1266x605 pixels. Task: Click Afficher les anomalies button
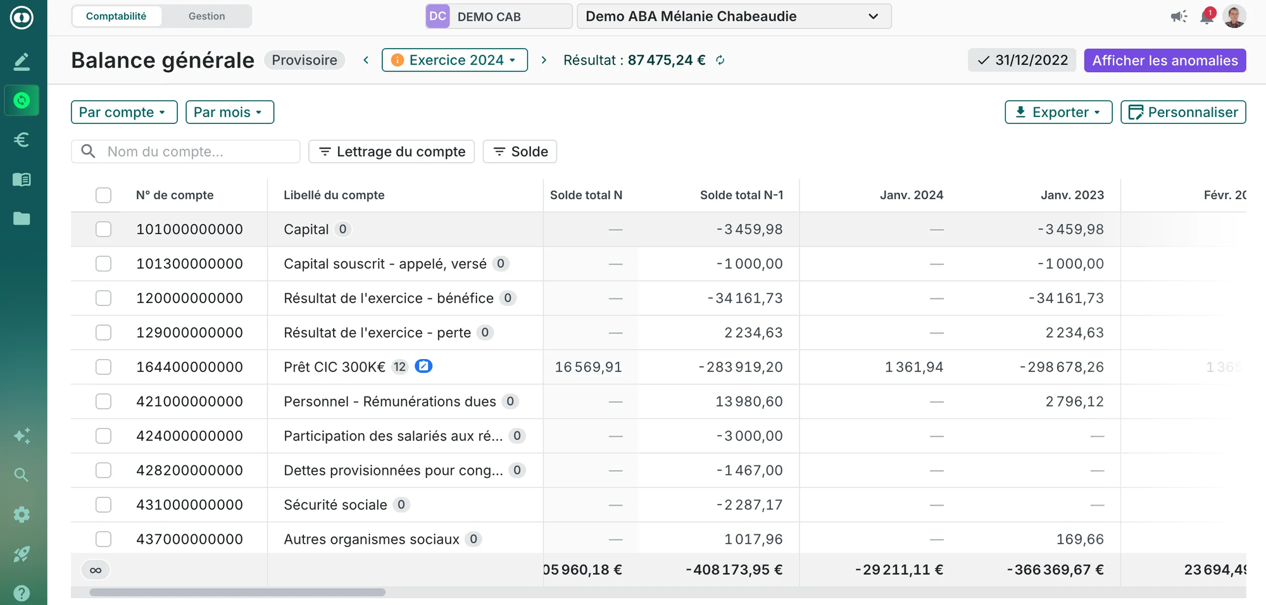(1164, 60)
